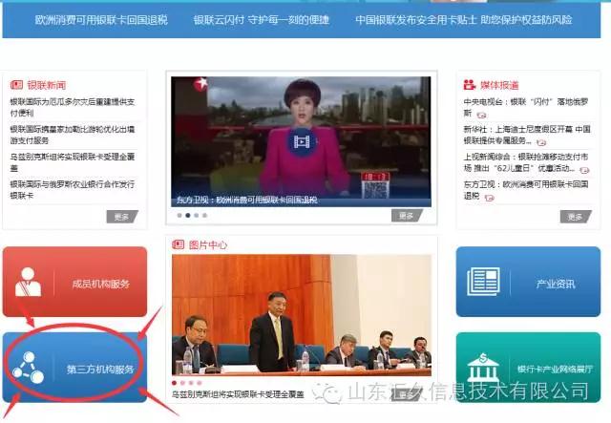Click the newspaper icon on 产业资讯 tile

pos(484,282)
